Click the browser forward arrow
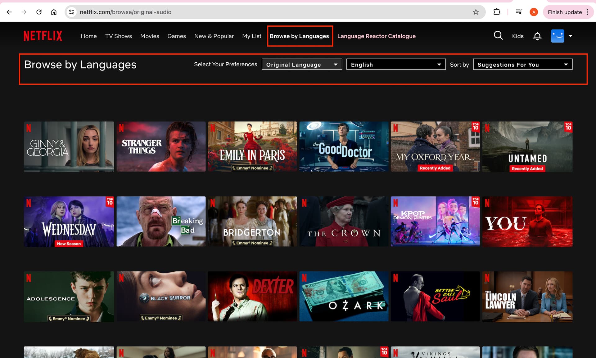 coord(24,12)
